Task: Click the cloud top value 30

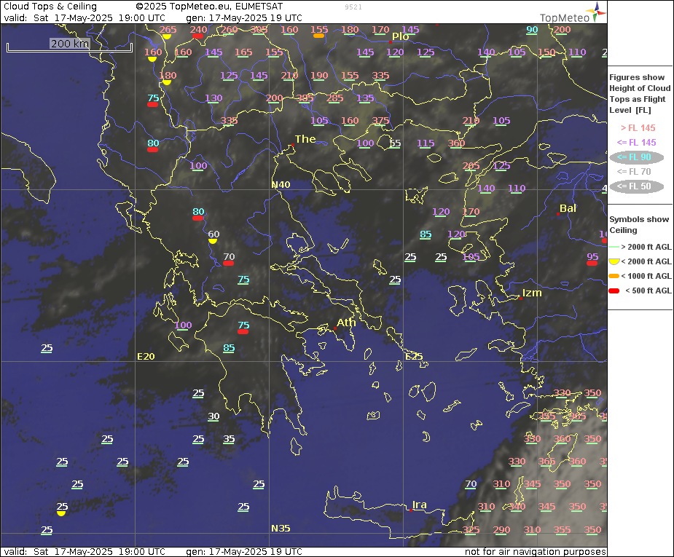Action: click(x=213, y=416)
